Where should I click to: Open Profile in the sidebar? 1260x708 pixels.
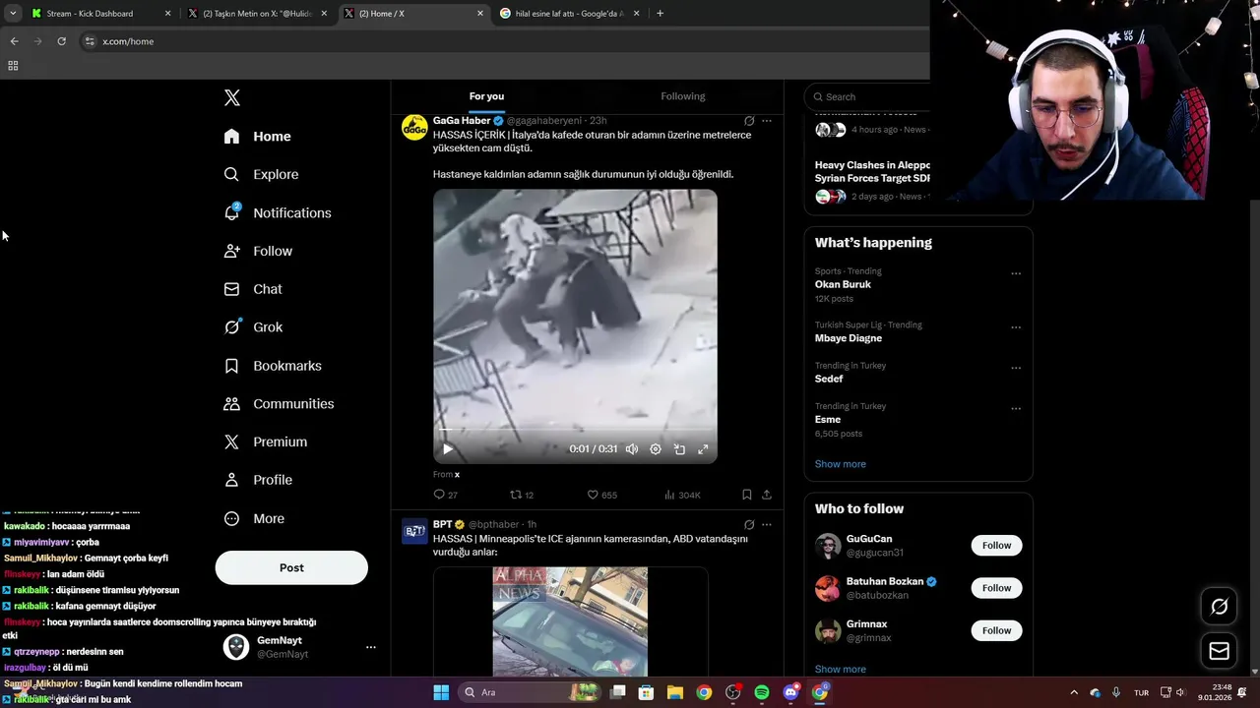(x=258, y=480)
